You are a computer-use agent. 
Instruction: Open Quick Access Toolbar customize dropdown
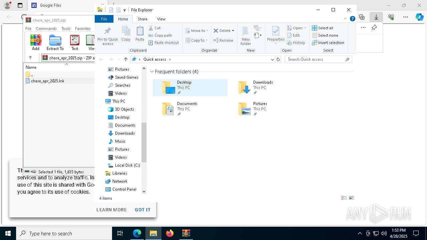(124, 10)
